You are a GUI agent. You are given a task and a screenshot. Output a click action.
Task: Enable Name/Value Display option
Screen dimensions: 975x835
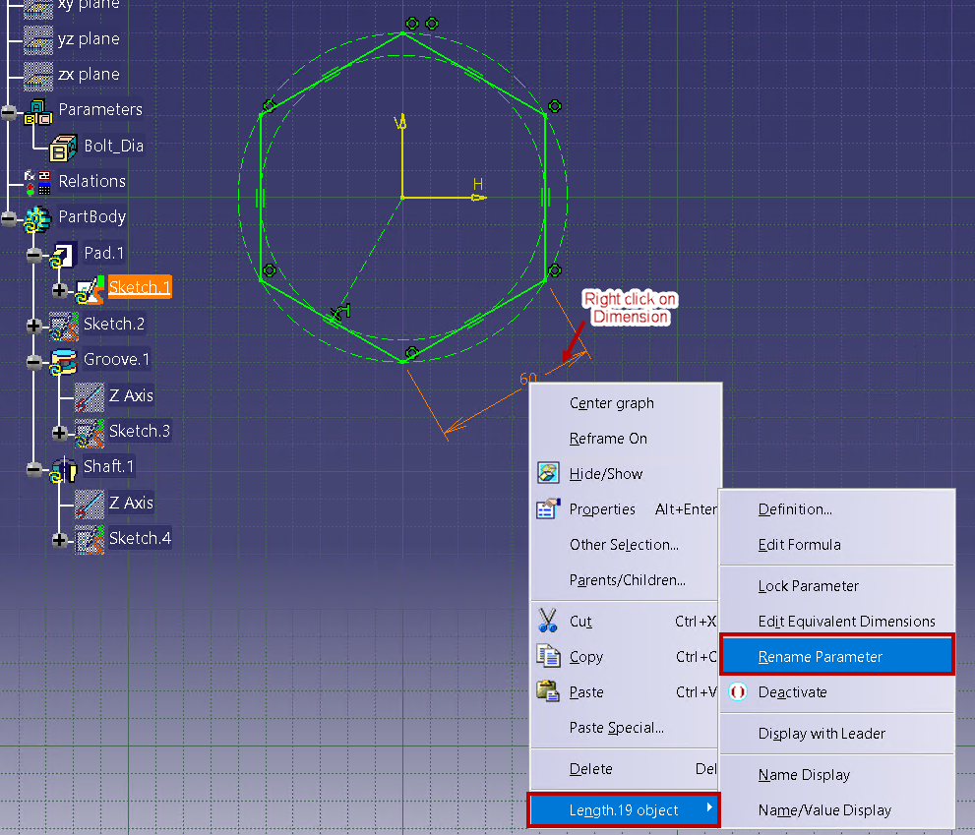point(824,810)
